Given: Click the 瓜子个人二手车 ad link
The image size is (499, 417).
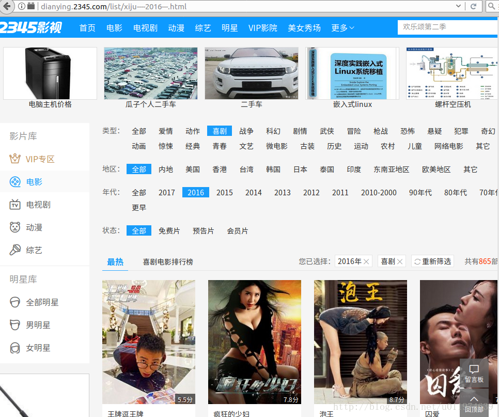Looking at the screenshot, I should pos(150,104).
